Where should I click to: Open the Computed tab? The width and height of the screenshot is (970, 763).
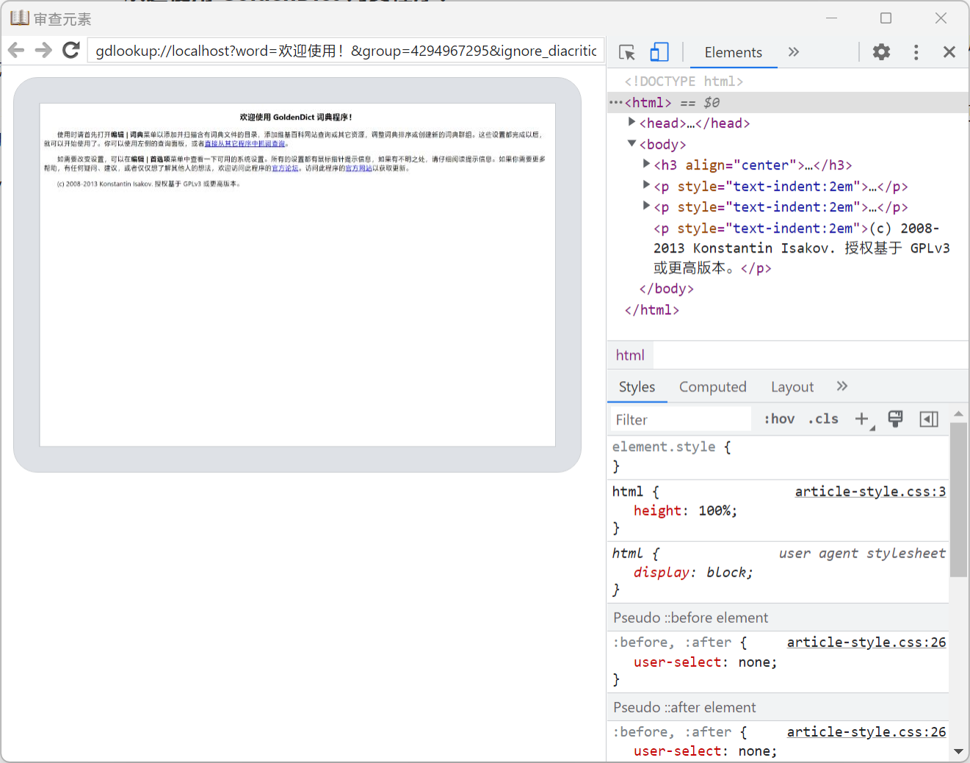[x=712, y=387]
